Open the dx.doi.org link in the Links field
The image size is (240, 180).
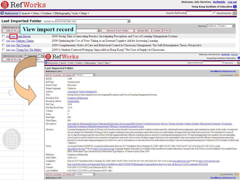[188, 164]
